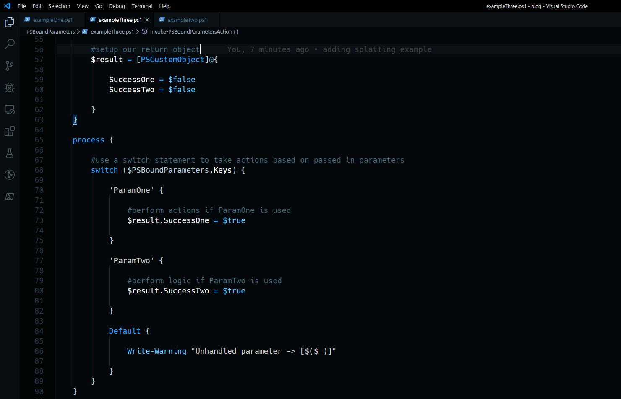Open the Debug menu

tap(117, 6)
